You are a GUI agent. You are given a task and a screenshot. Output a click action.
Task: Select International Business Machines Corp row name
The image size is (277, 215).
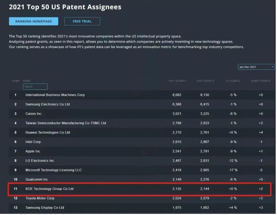click(55, 95)
